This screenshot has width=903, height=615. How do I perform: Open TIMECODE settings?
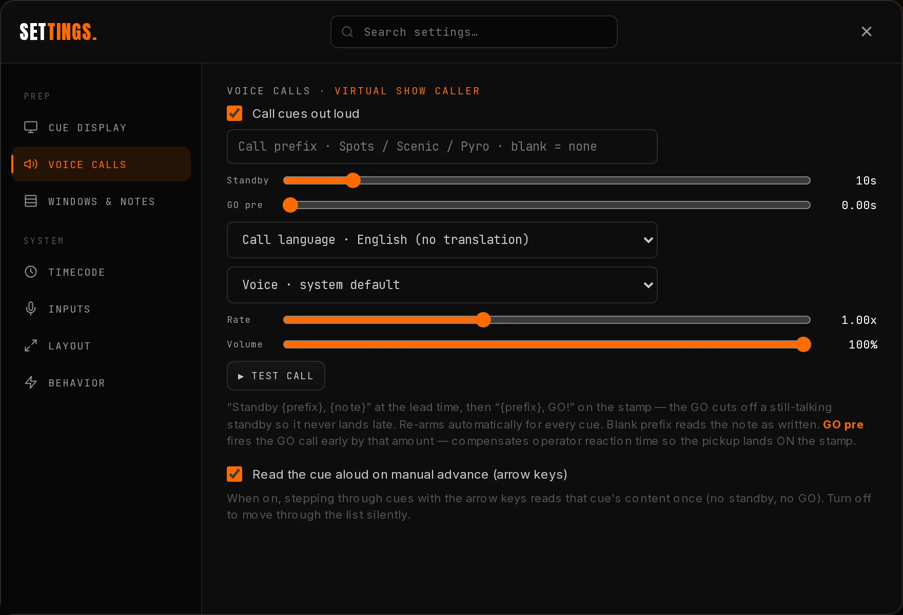101,272
